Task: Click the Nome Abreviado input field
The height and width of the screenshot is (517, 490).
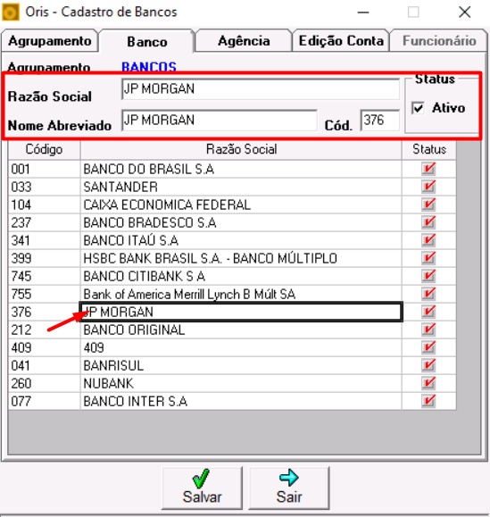Action: tap(220, 121)
